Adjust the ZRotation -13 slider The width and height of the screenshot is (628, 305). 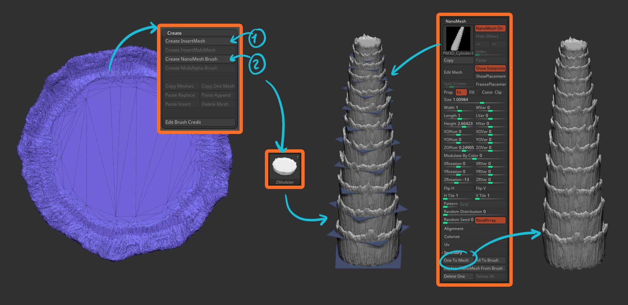pos(458,180)
